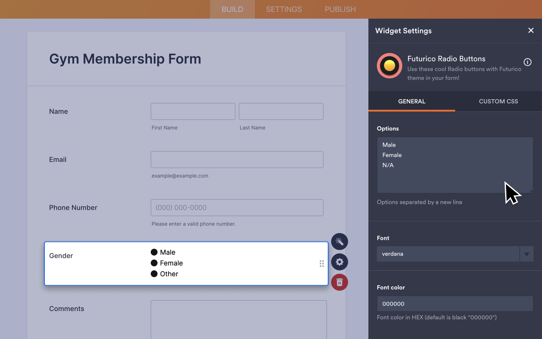Screen dimensions: 542x339
Task: Switch to the CUSTOM CSS tab
Action: pyautogui.click(x=498, y=101)
